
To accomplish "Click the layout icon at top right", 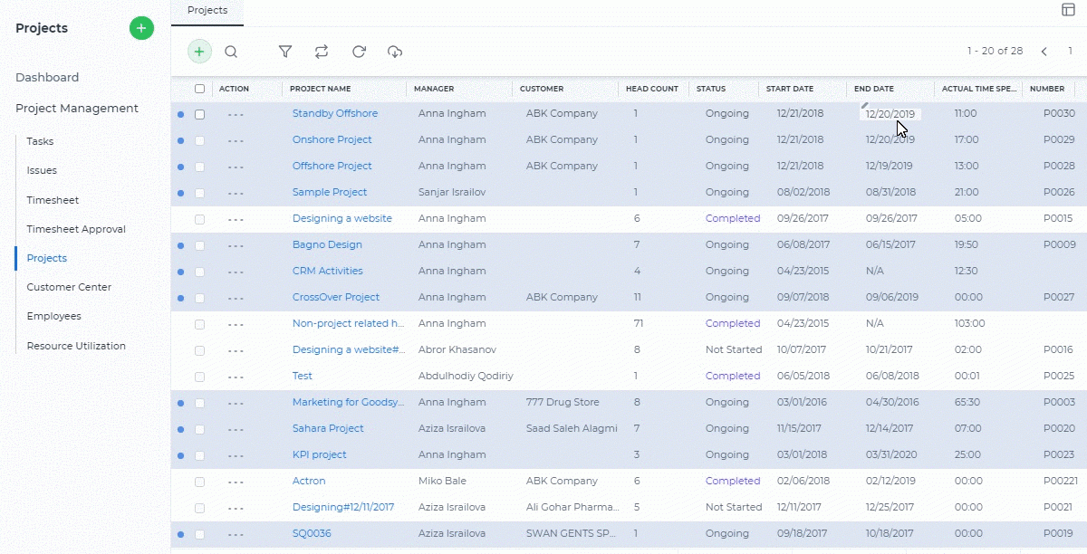I will pyautogui.click(x=1068, y=9).
